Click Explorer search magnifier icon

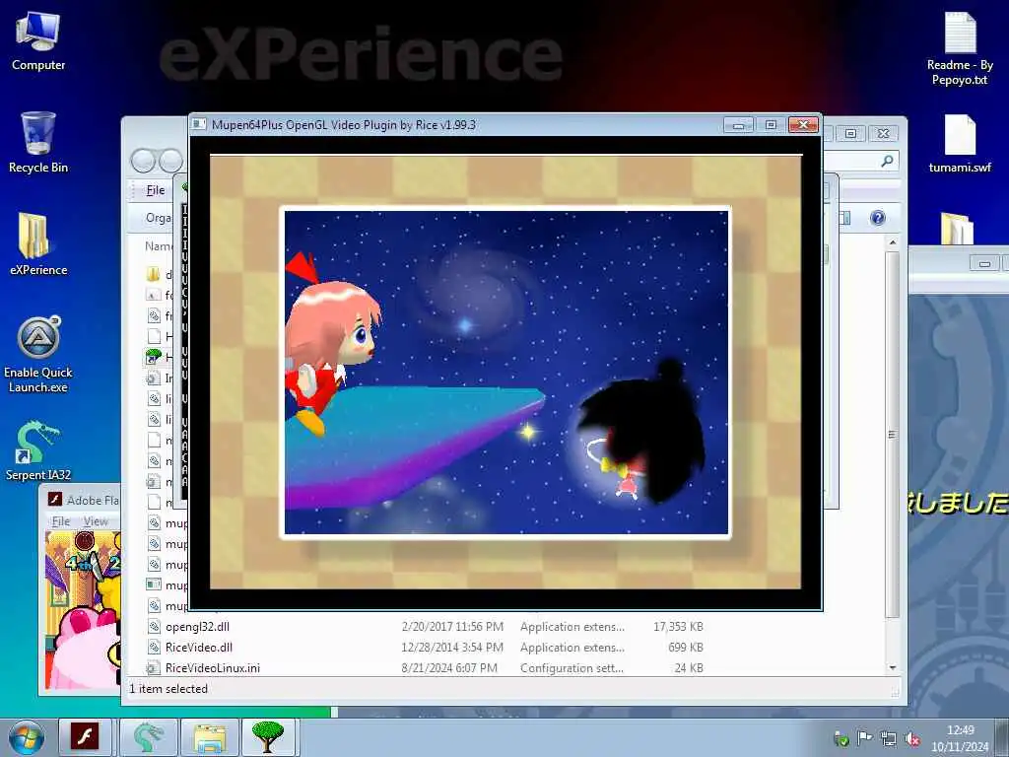(x=887, y=161)
